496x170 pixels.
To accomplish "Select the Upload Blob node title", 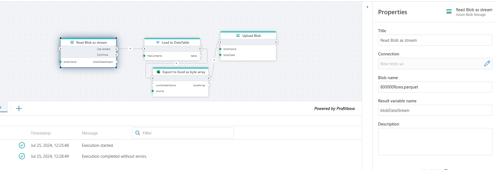I will tap(251, 36).
